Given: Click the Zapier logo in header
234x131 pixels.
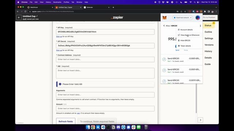Looking at the screenshot, I should [117, 17].
